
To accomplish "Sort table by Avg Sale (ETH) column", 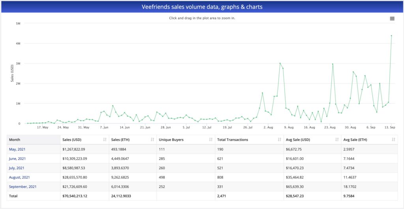I will (393, 140).
